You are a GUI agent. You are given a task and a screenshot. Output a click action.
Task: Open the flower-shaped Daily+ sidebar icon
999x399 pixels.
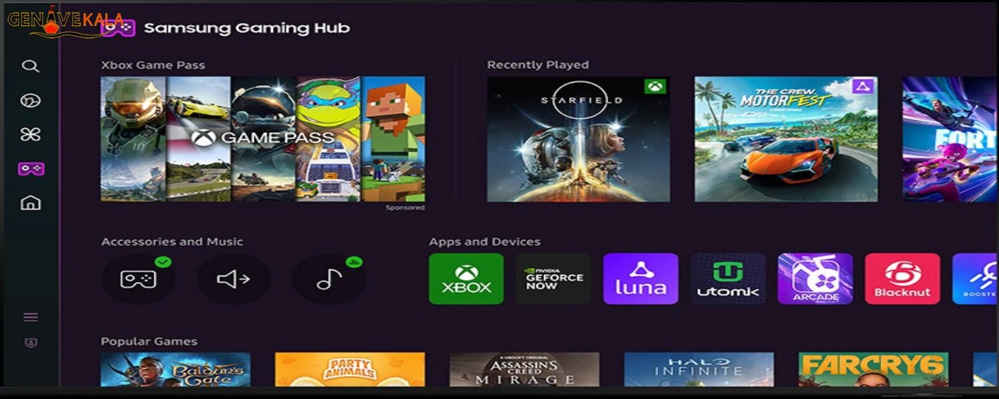31,135
